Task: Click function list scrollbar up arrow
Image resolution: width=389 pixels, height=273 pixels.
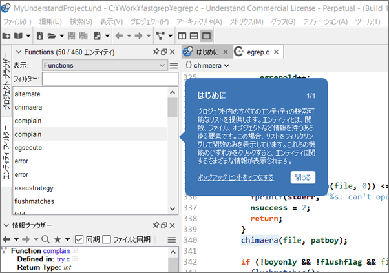Action: [x=173, y=93]
